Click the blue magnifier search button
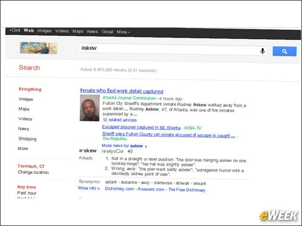This screenshot has width=302, height=226. pos(285,51)
